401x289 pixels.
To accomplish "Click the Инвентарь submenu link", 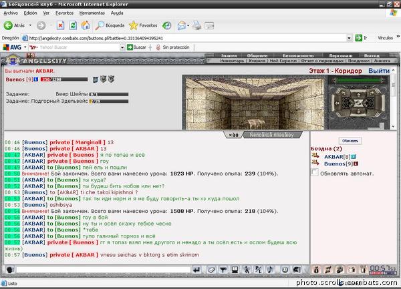I will tap(232, 61).
